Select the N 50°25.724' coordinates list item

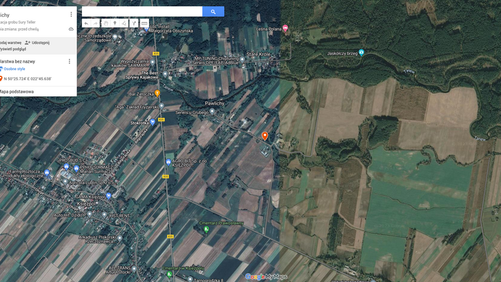[27, 78]
